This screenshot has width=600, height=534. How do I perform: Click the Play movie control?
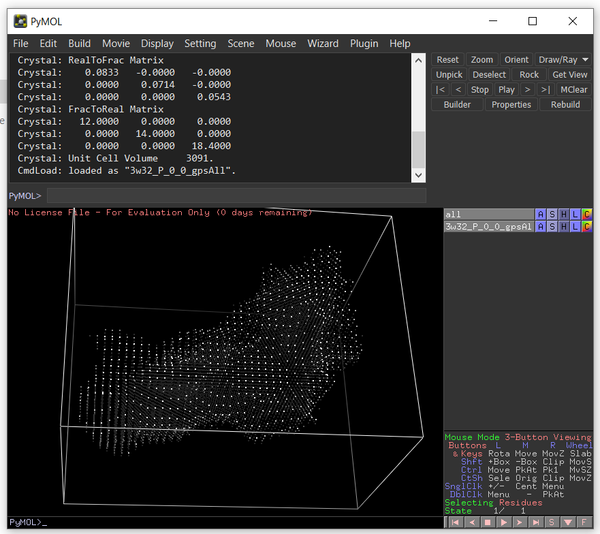[x=504, y=522]
